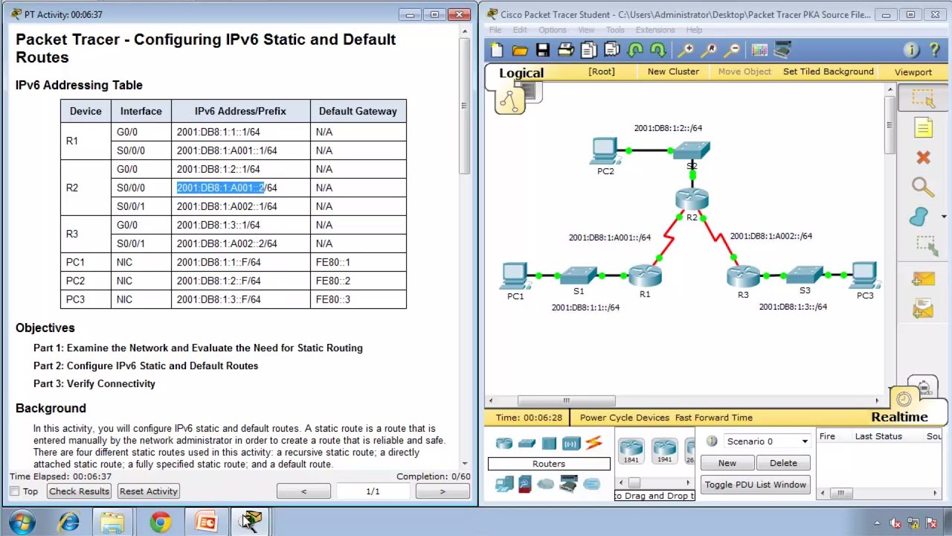Go to next instruction page arrow
The height and width of the screenshot is (536, 952).
442,491
